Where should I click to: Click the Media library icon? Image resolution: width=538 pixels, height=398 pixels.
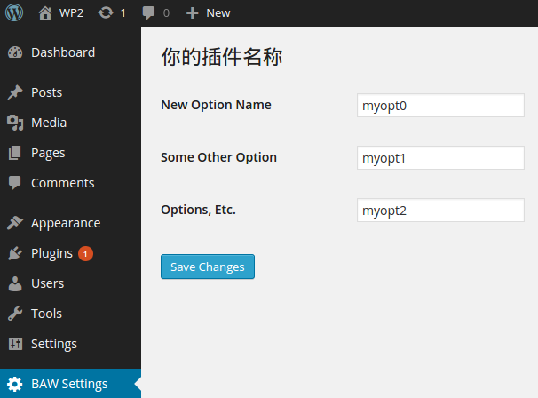(x=15, y=123)
